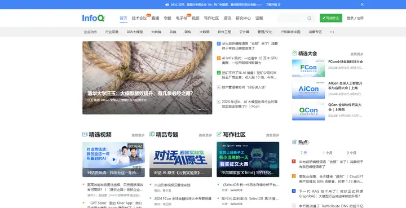Open the 'GPT Store' Killer App article
This screenshot has height=208, width=406.
coord(115,205)
